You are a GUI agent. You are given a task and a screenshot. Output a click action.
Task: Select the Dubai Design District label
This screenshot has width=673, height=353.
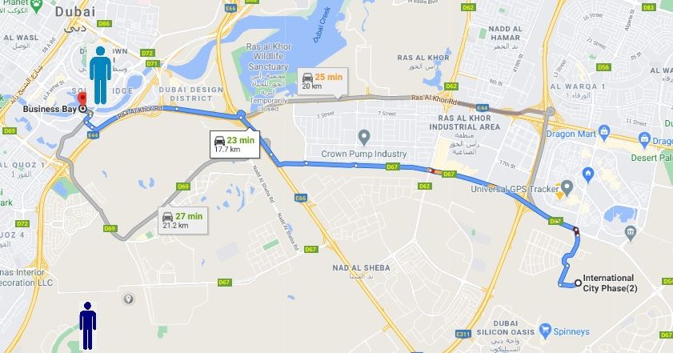click(x=191, y=94)
